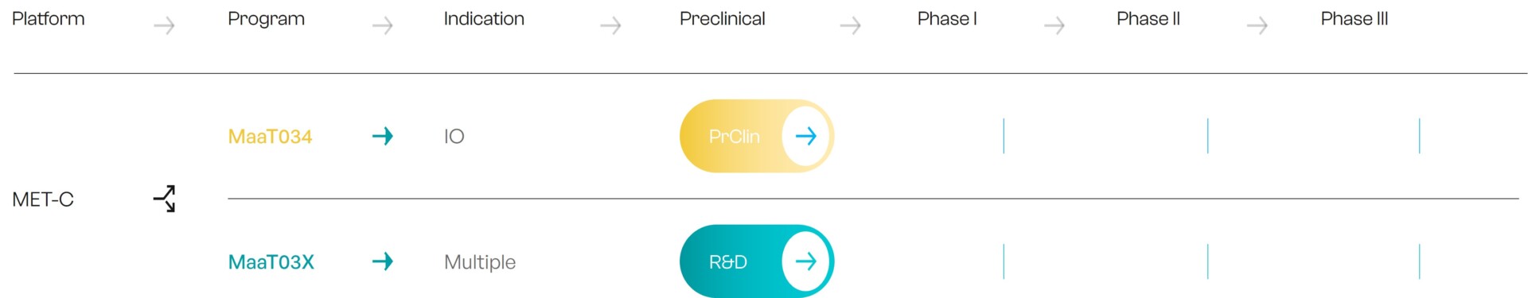This screenshot has height=298, width=1528.
Task: Open the MaaT034 program link
Action: click(270, 137)
